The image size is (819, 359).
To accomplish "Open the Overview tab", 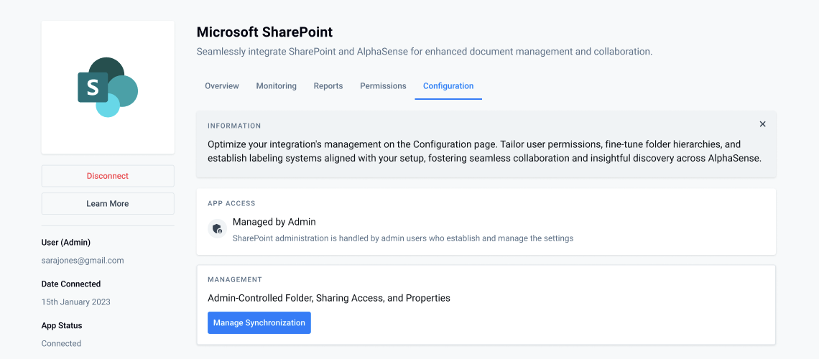I will (222, 86).
